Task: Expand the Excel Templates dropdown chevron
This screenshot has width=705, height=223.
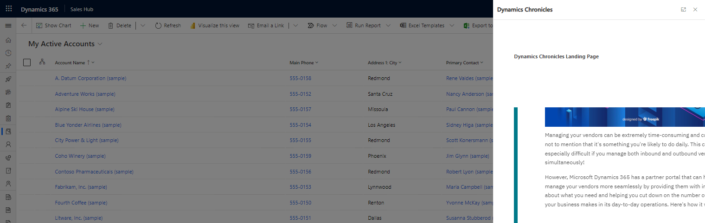Action: pos(452,25)
